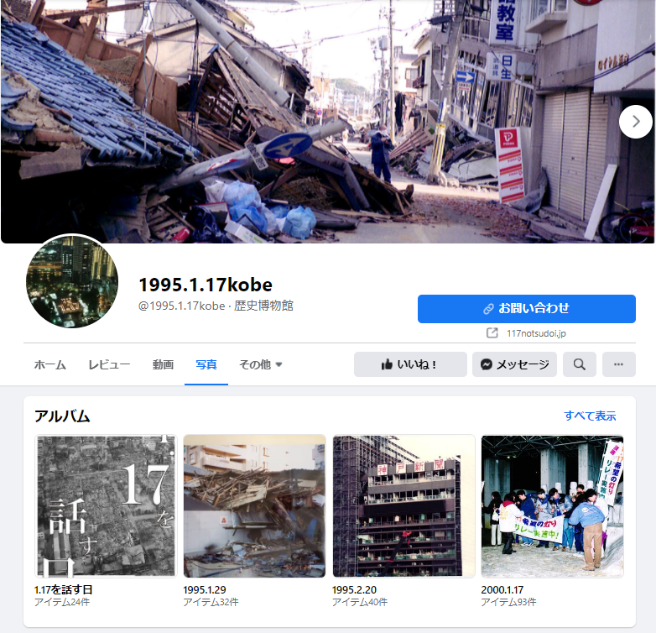Switch to the レビュー tab
This screenshot has height=633, width=656.
pyautogui.click(x=109, y=364)
